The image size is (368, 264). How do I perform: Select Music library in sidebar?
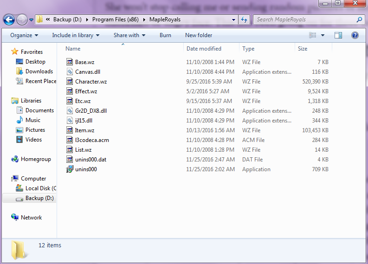pyautogui.click(x=32, y=120)
